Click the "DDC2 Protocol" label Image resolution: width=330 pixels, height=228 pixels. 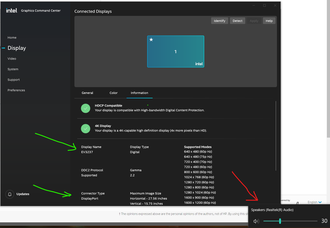[92, 170]
